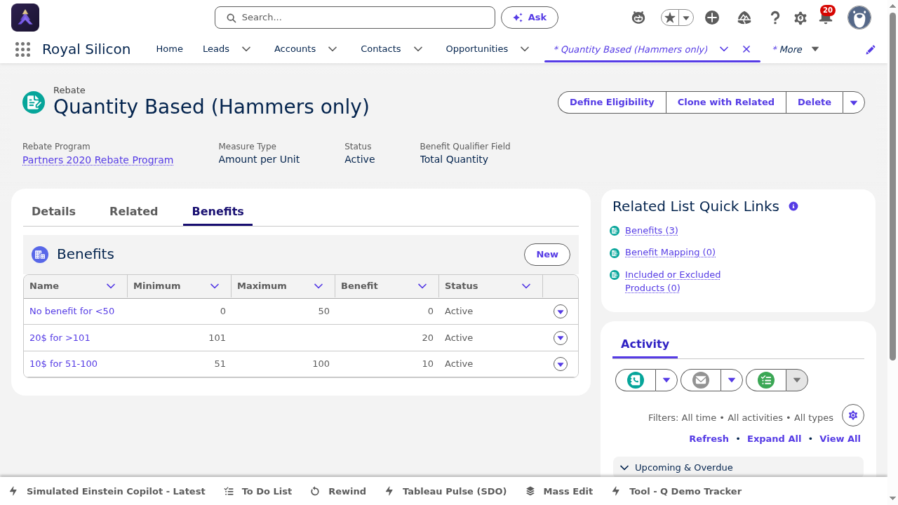Select the Activity tab

click(645, 344)
